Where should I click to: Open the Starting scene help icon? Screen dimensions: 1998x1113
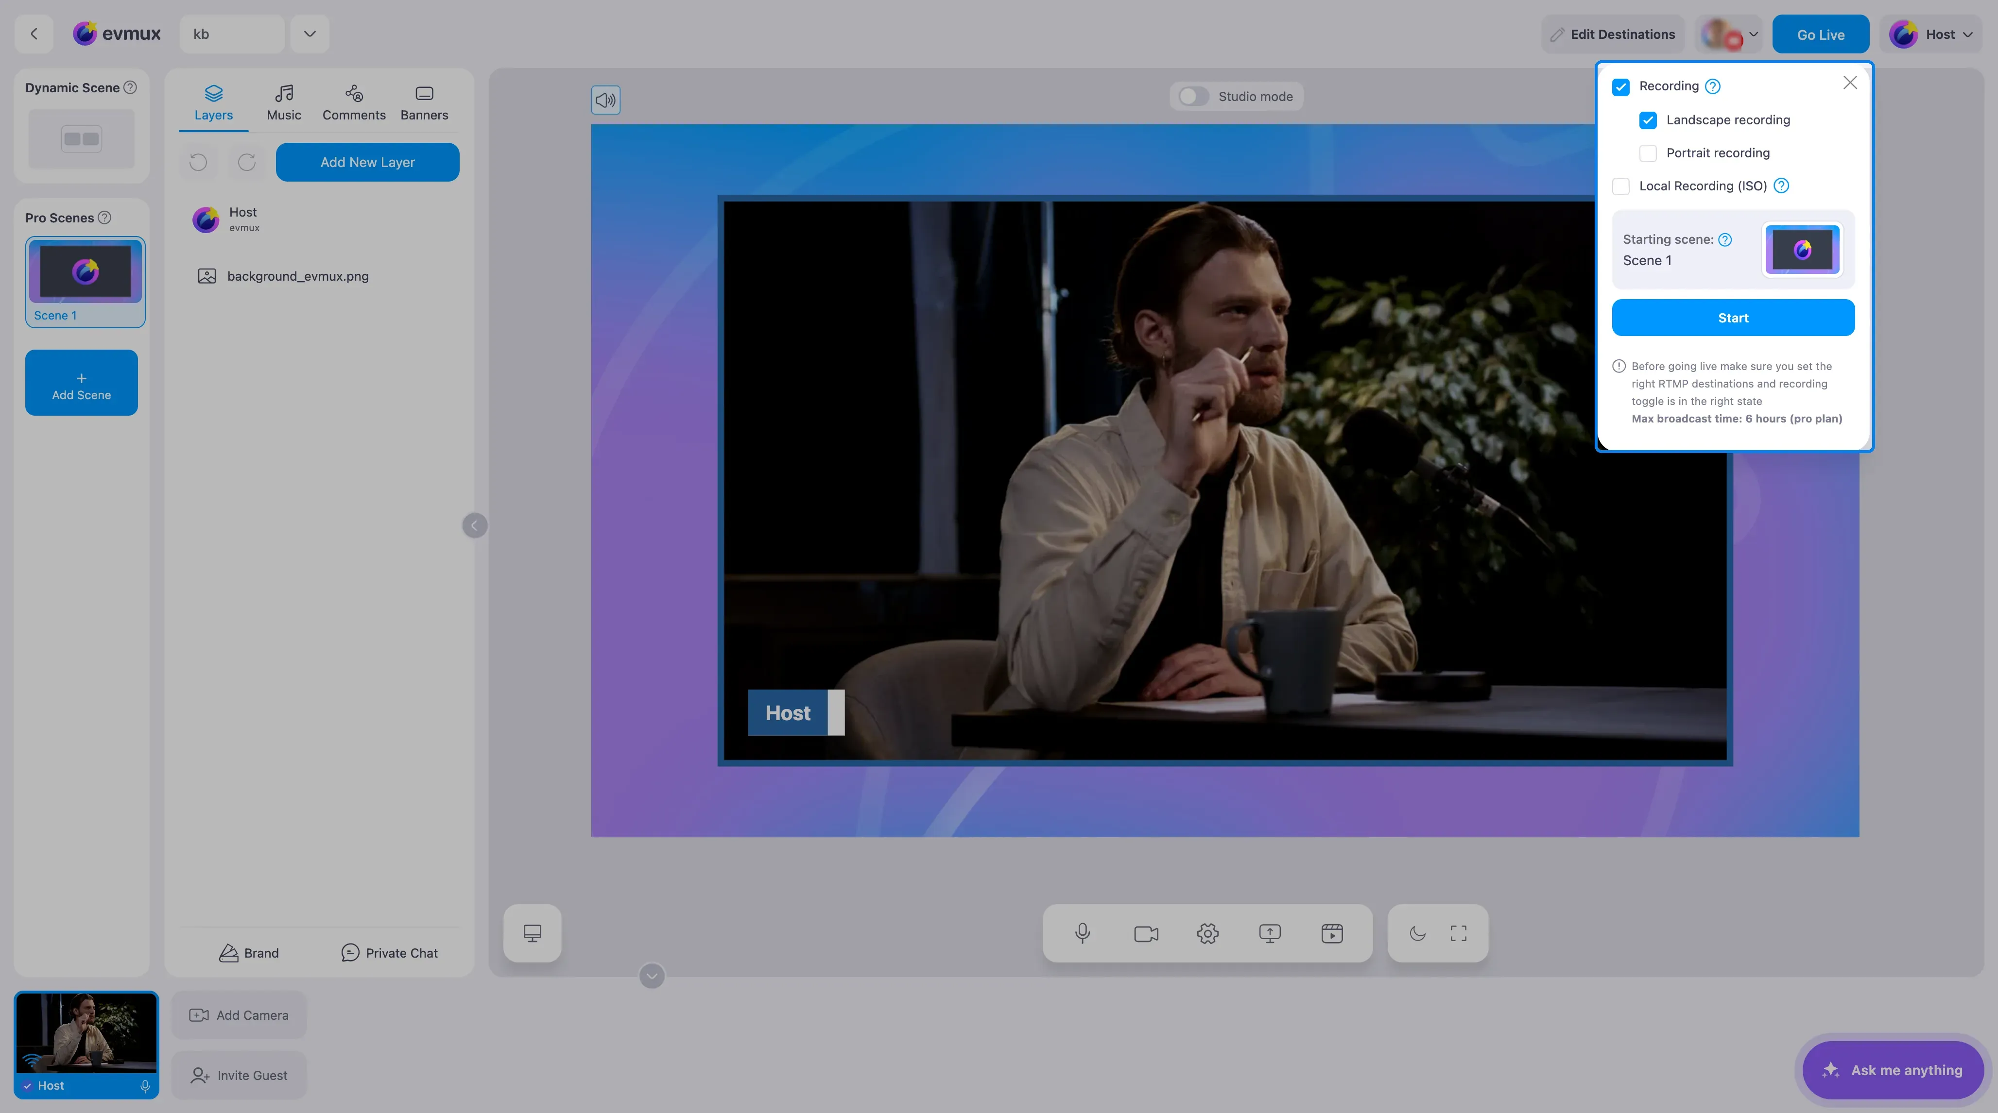1725,239
